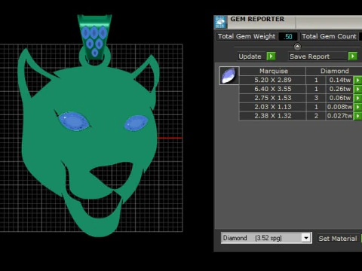Click the Total Gem Weight value field

[x=288, y=37]
